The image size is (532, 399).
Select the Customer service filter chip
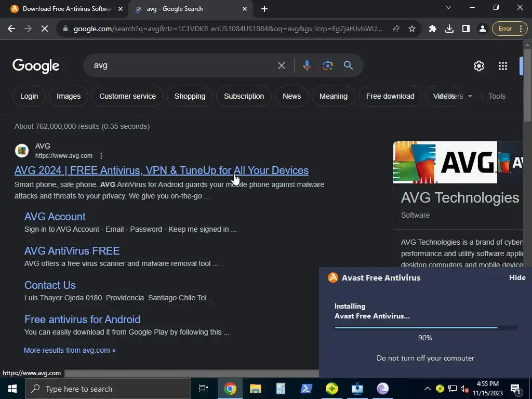(x=128, y=96)
